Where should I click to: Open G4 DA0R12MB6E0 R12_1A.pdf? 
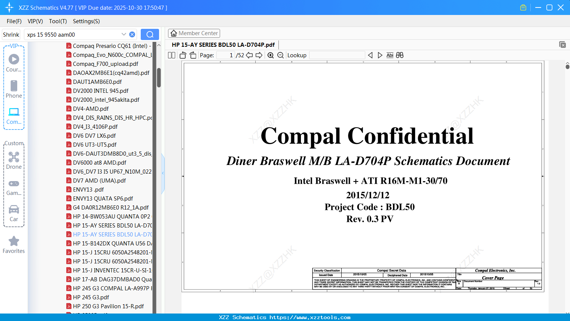point(107,207)
